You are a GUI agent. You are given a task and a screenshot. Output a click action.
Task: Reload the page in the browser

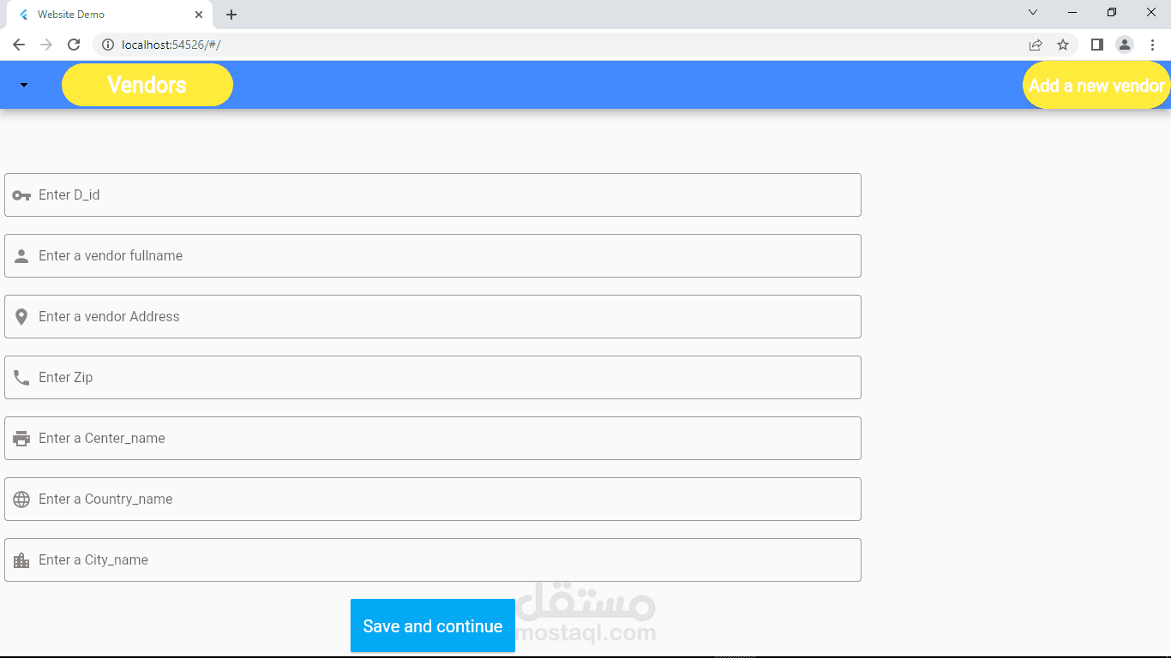click(74, 45)
